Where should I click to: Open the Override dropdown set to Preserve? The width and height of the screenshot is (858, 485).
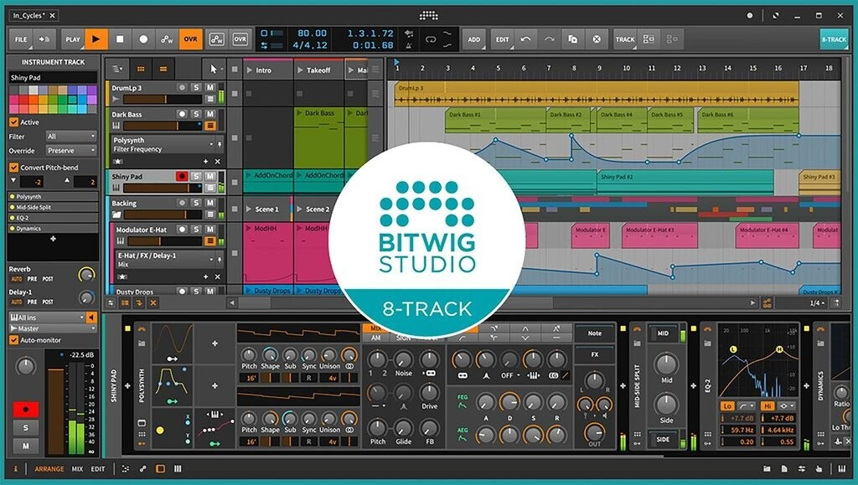[70, 151]
